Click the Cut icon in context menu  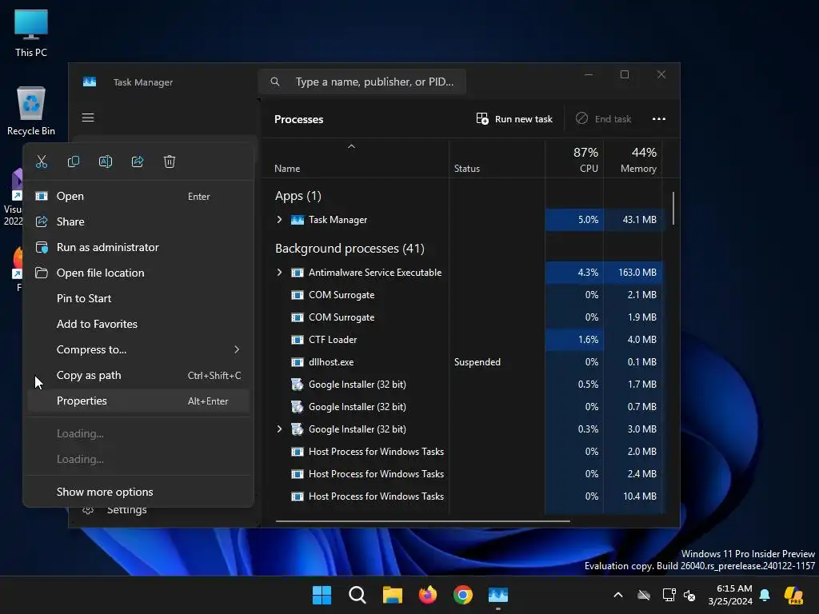pyautogui.click(x=42, y=161)
